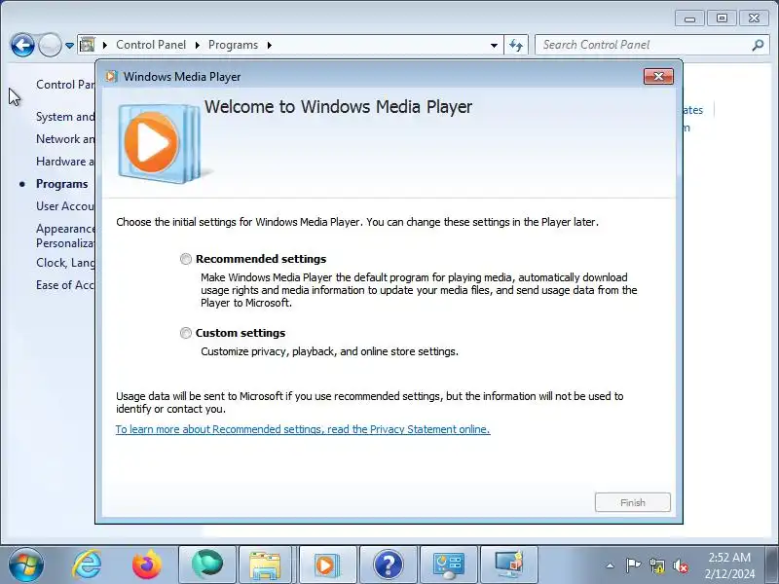Click the Windows Media Player title bar icon
The image size is (779, 584).
click(x=111, y=77)
